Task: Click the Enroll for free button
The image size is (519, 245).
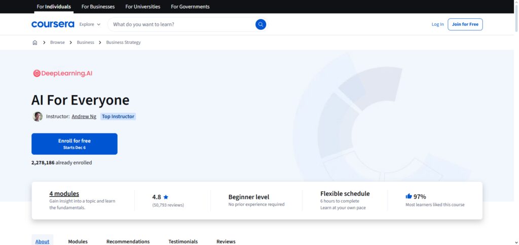Action: point(75,144)
